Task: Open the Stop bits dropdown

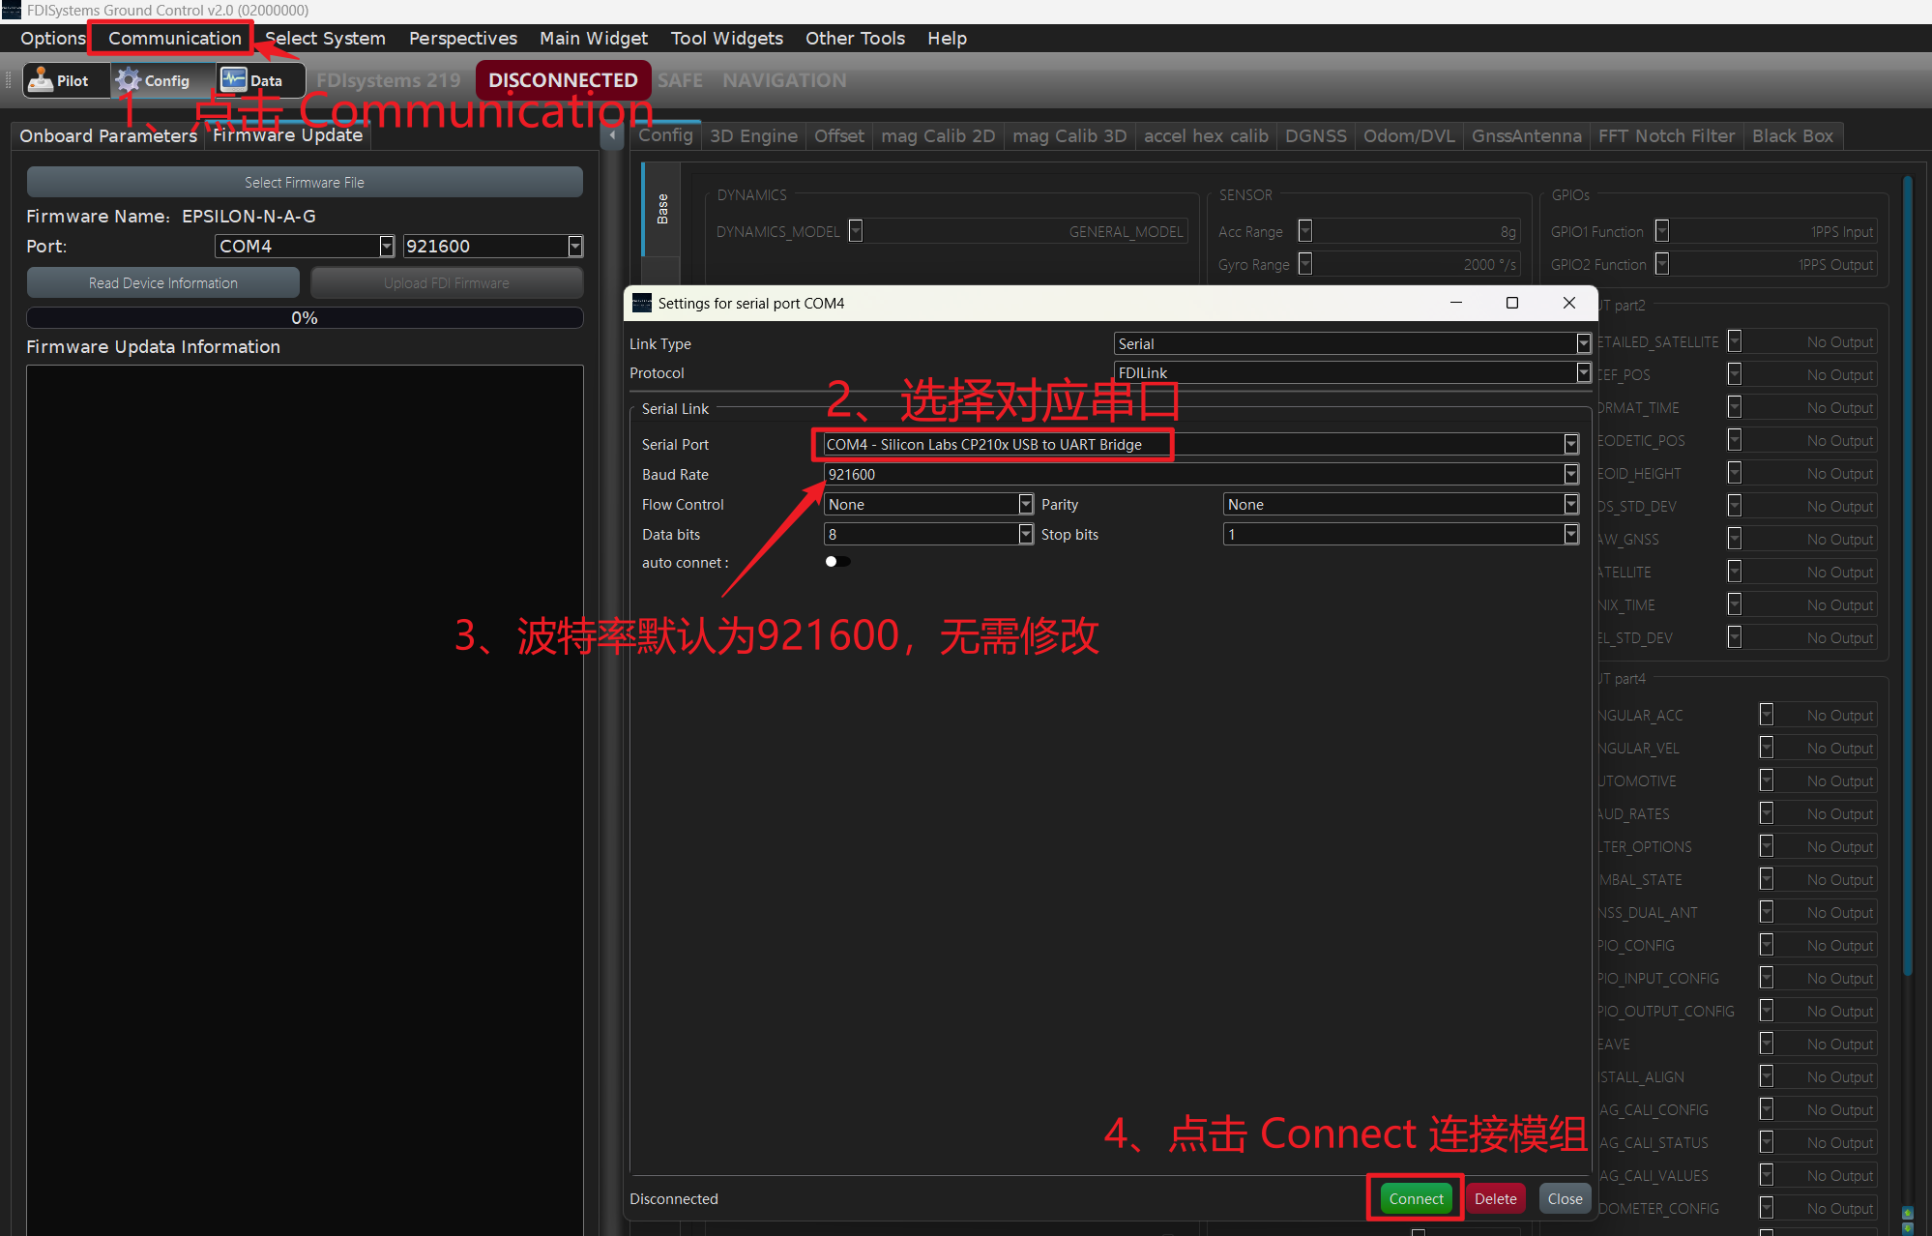Action: click(x=1401, y=534)
